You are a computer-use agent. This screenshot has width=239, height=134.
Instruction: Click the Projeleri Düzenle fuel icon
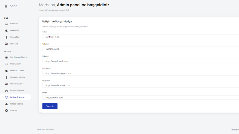(x=6, y=84)
